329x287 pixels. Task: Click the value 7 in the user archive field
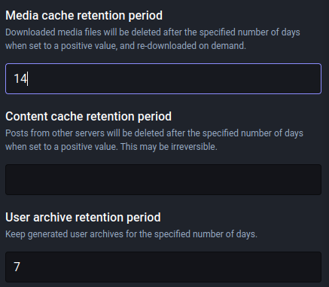pos(17,267)
